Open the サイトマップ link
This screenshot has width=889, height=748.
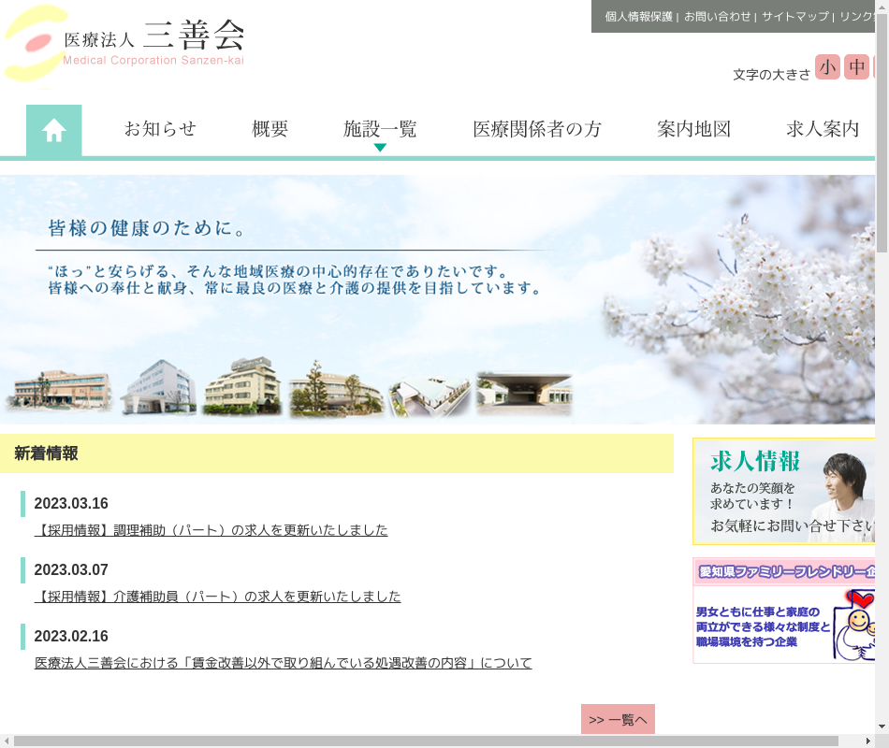point(794,17)
